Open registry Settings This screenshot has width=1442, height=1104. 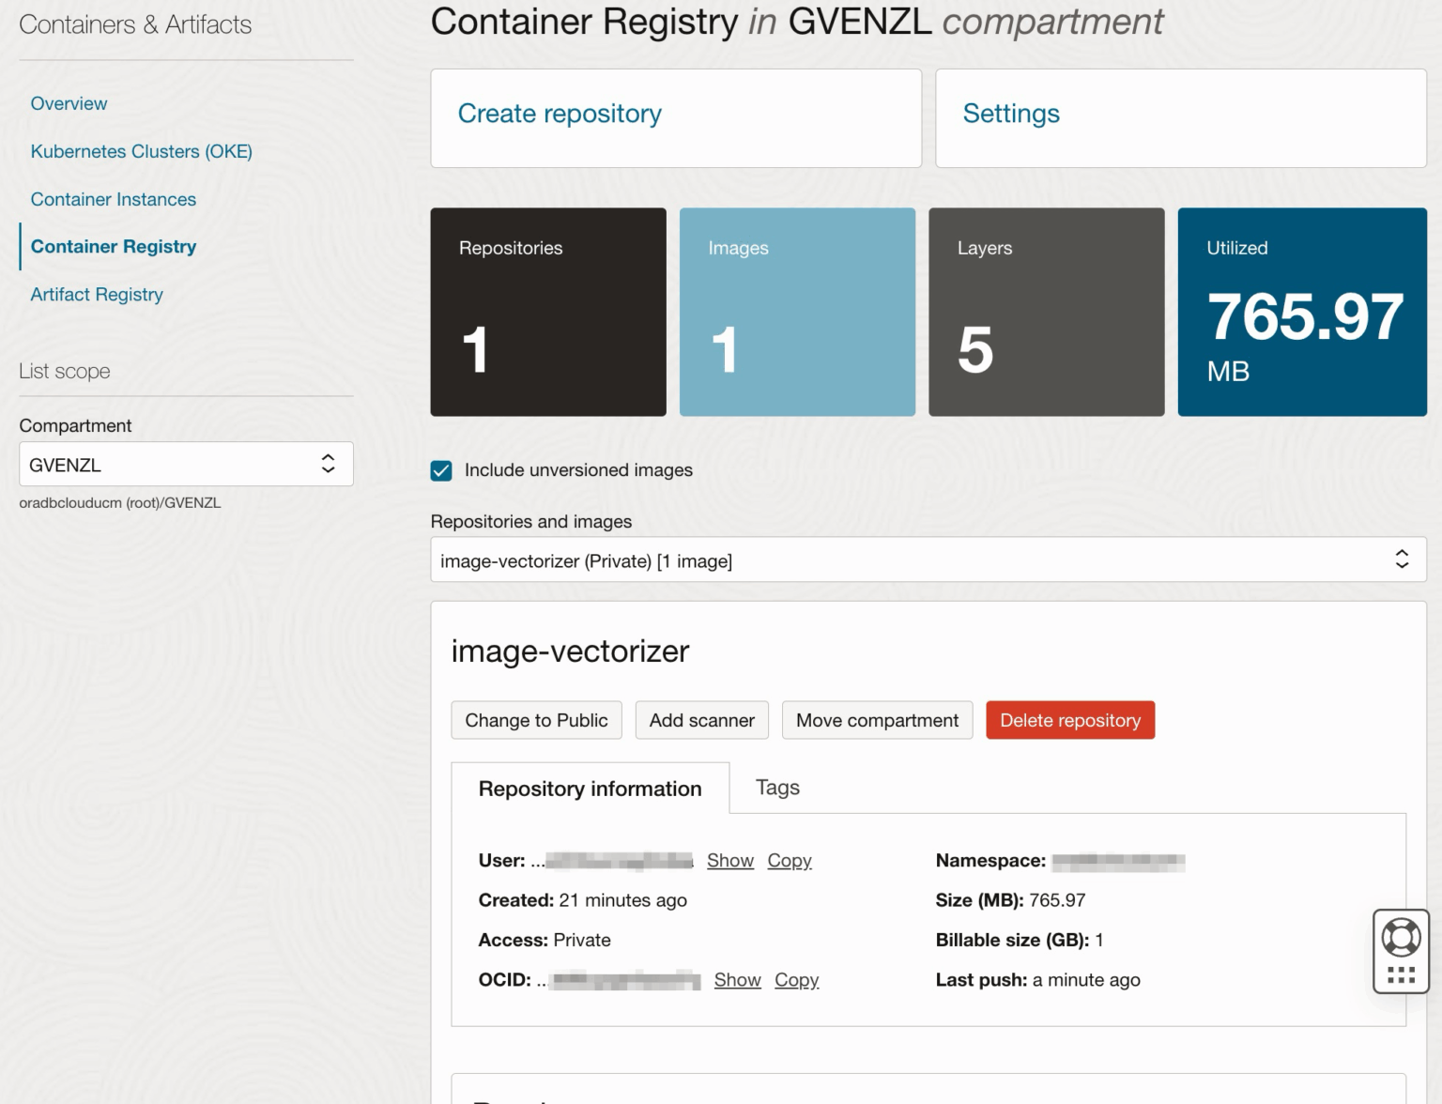pos(1010,114)
